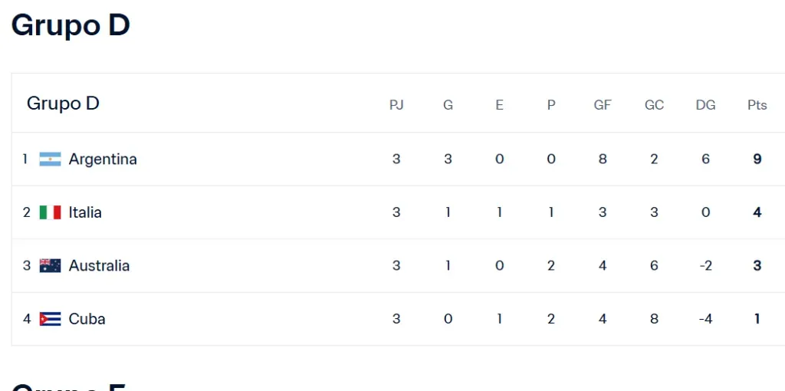Click Italia's 4 points value

click(757, 212)
